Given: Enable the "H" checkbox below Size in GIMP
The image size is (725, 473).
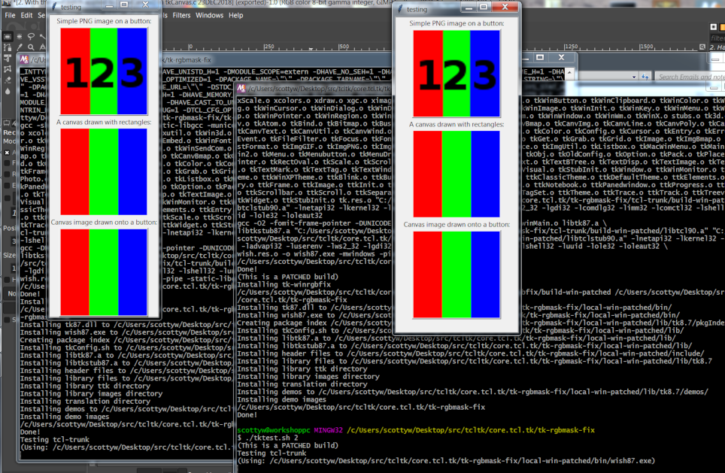Looking at the screenshot, I should click(7, 280).
